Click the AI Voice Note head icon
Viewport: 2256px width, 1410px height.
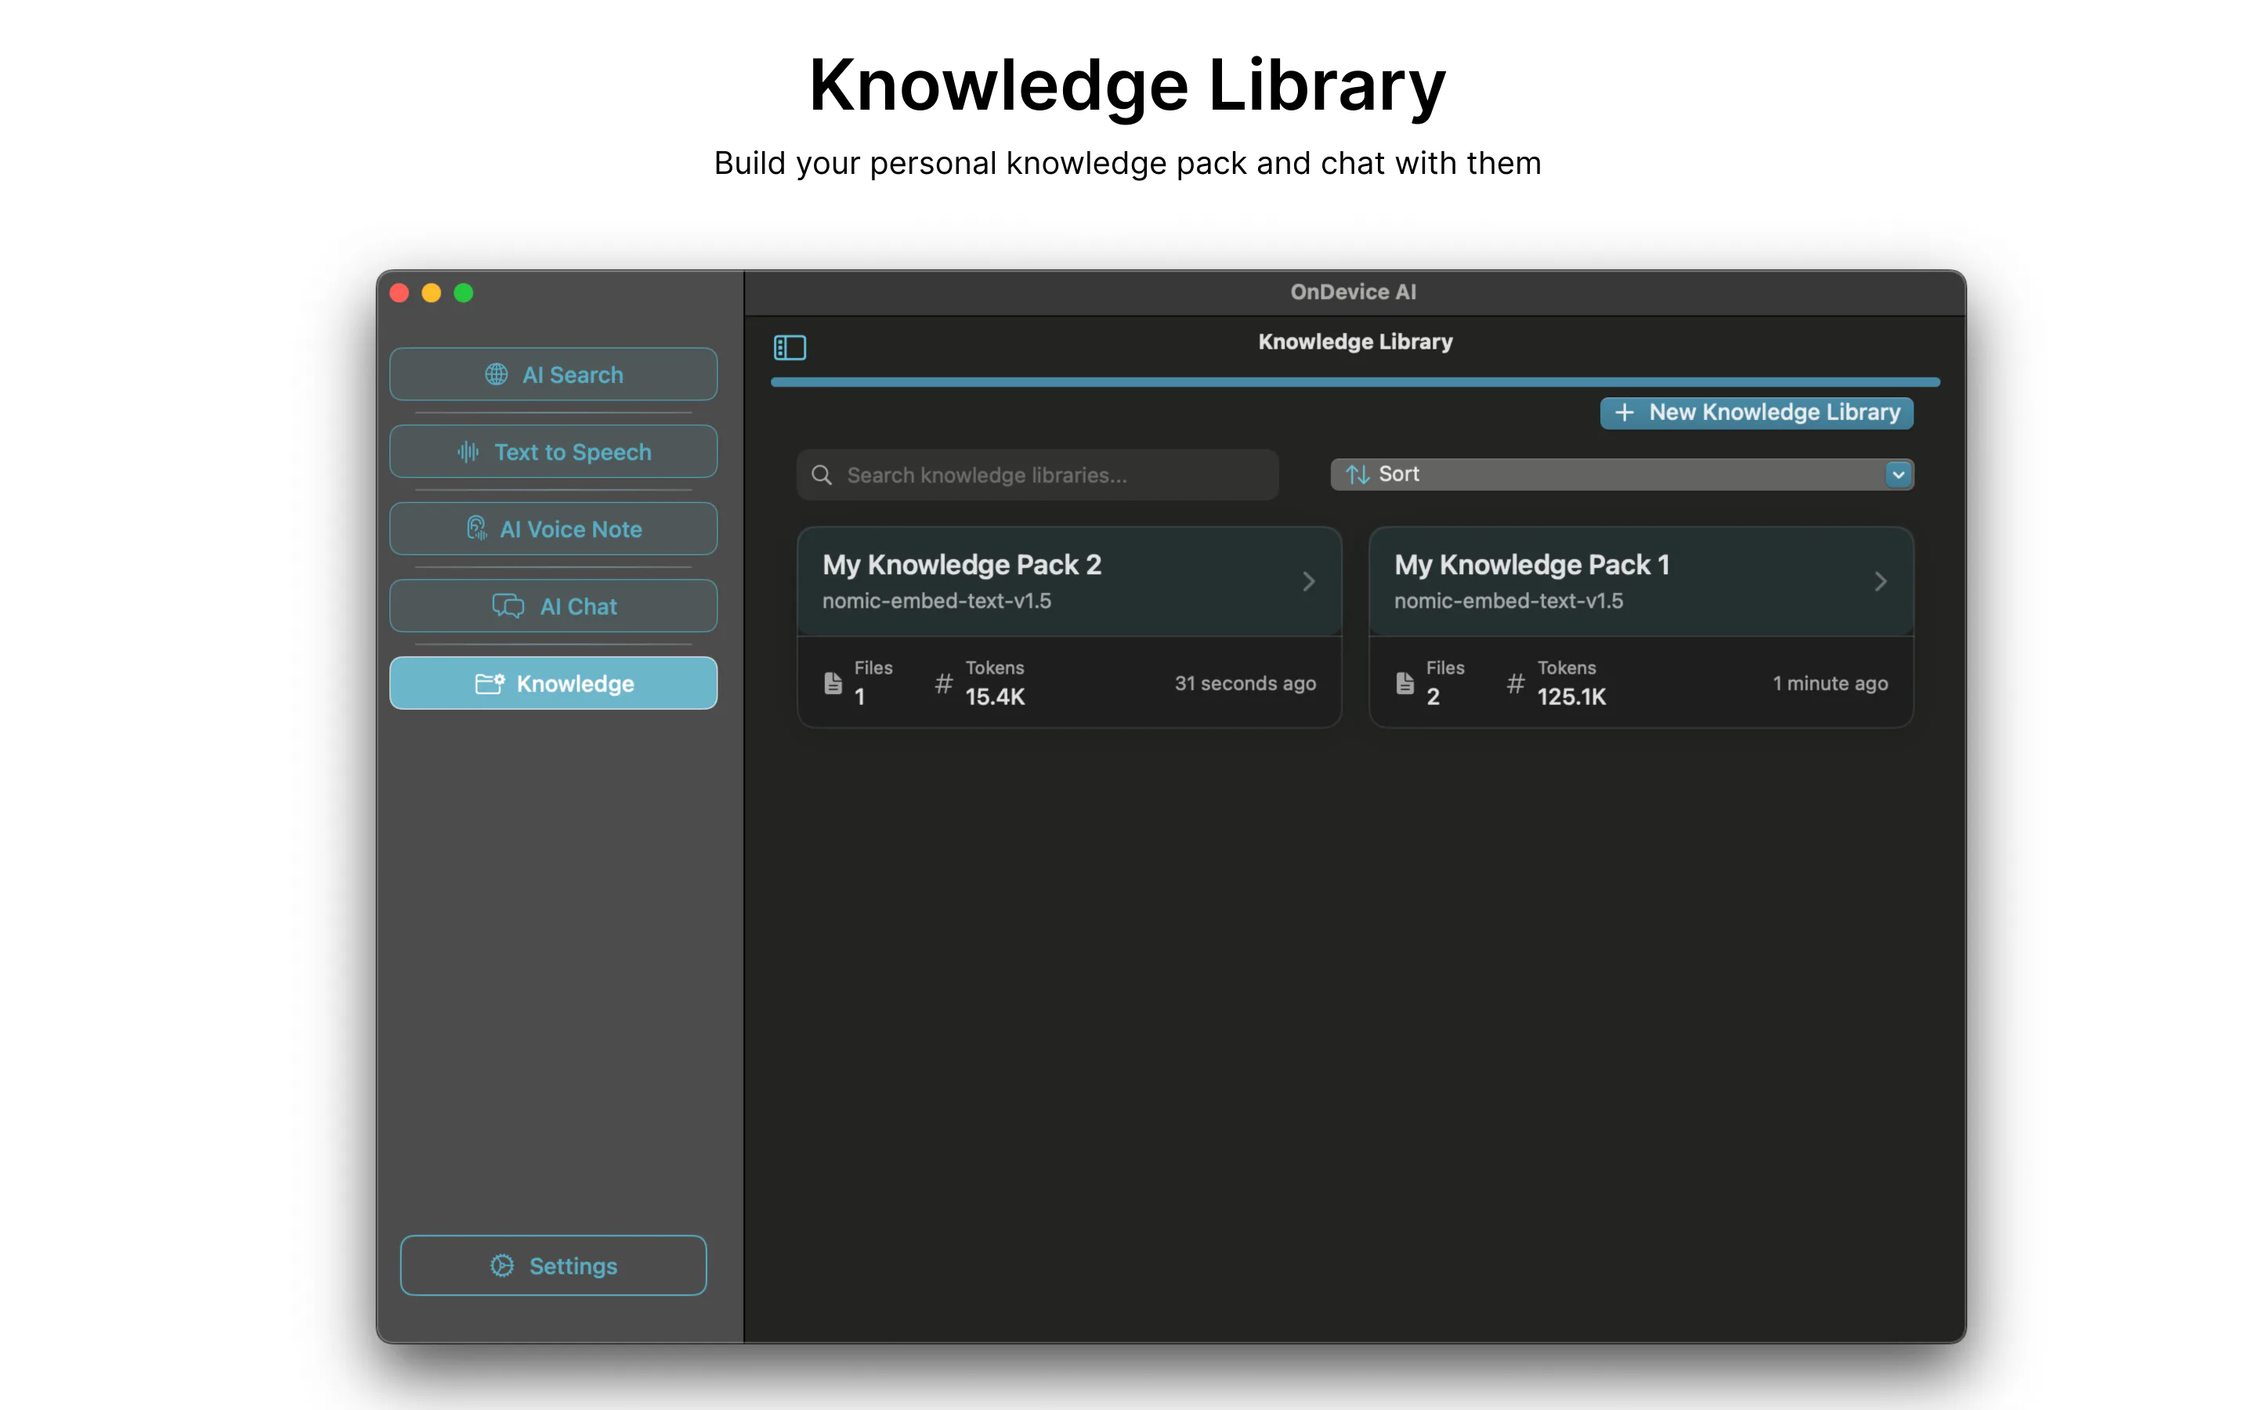click(476, 529)
